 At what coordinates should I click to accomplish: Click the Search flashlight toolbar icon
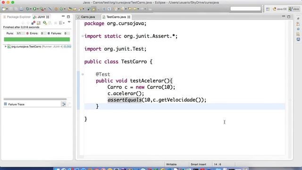(x=80, y=9)
